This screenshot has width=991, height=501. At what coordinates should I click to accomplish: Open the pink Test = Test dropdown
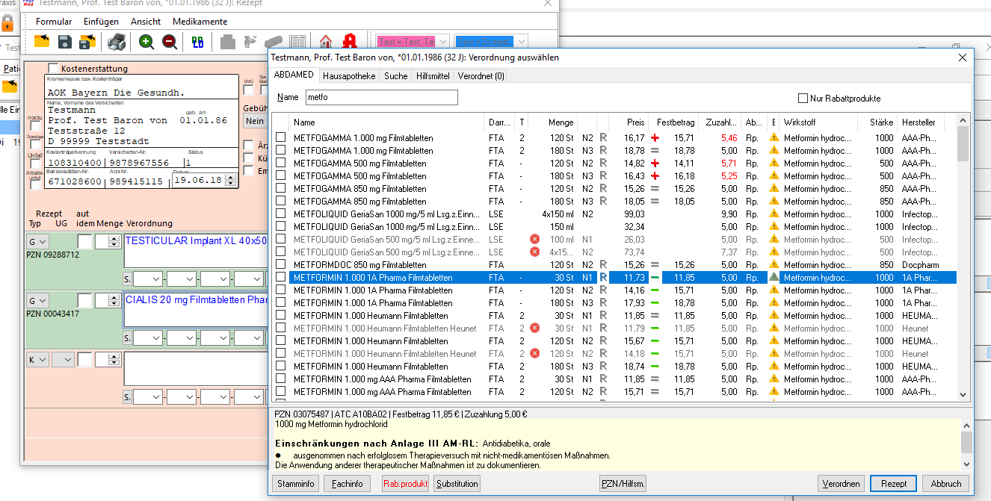point(413,42)
